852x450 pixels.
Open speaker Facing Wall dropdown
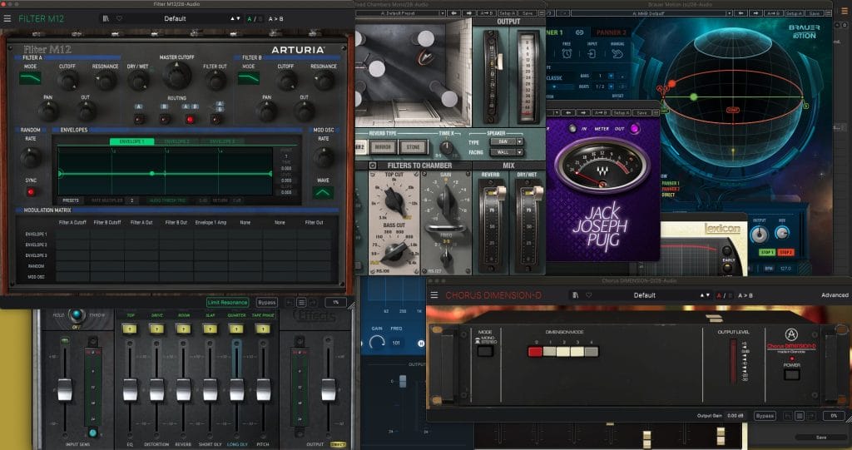coord(506,152)
